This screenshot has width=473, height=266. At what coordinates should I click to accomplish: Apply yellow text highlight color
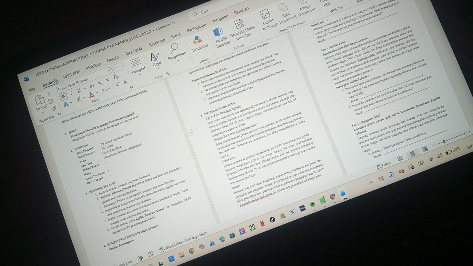(79, 100)
